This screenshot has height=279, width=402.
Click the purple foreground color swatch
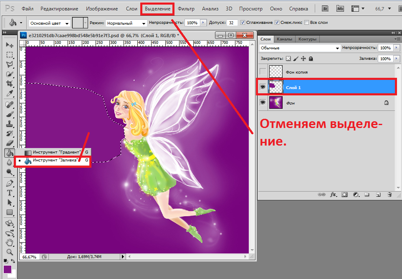pos(8,269)
